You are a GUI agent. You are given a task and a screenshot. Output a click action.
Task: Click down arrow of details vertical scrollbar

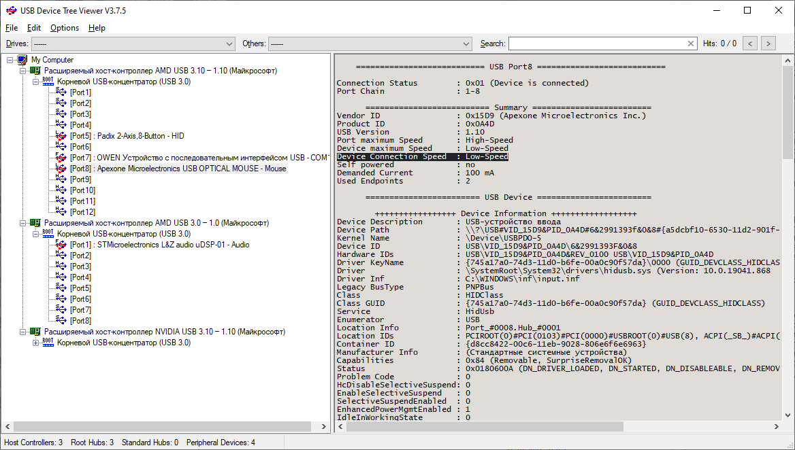pyautogui.click(x=788, y=415)
